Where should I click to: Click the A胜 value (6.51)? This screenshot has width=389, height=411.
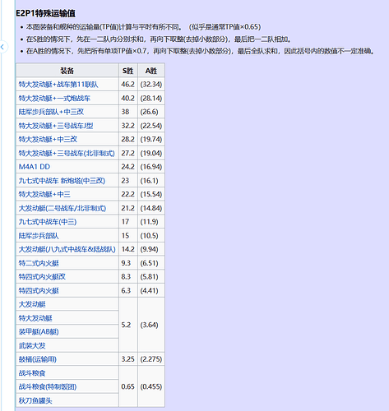tap(149, 263)
